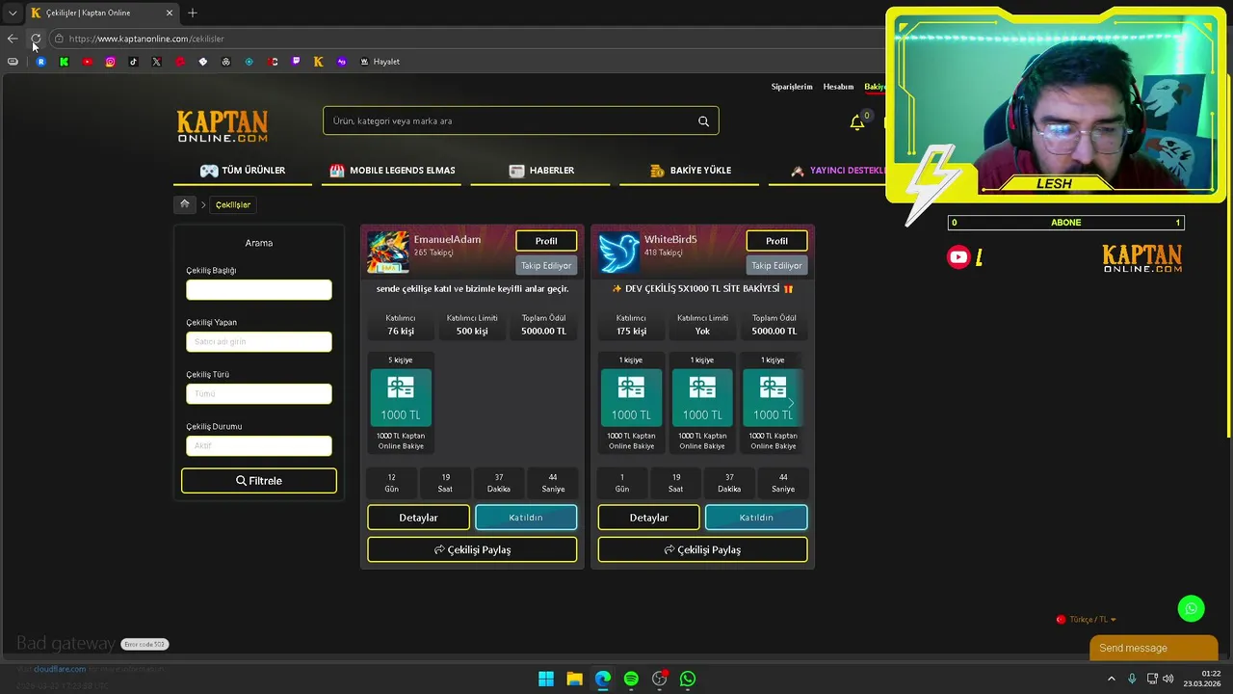Click Katıldın on EmanuelAdam giveaway
The image size is (1233, 694).
[526, 518]
